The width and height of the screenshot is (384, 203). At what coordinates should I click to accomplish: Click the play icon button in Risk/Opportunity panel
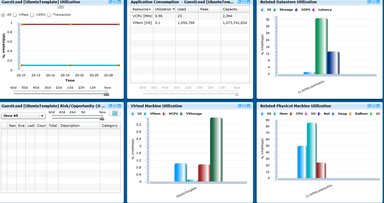point(115,113)
